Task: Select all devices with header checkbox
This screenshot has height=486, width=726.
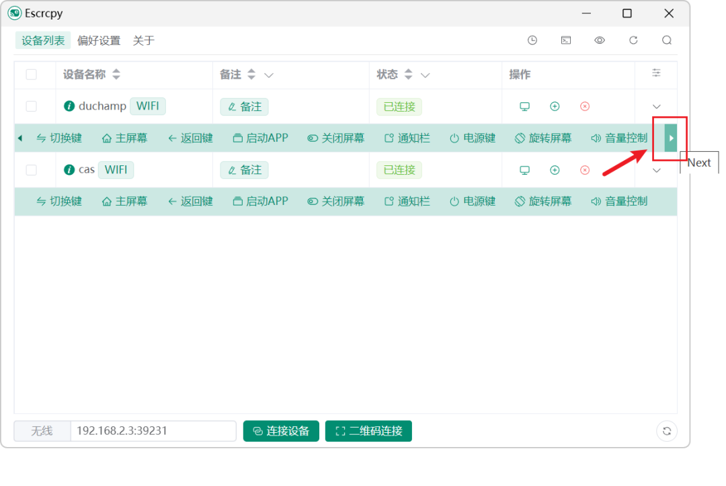Action: [x=32, y=75]
